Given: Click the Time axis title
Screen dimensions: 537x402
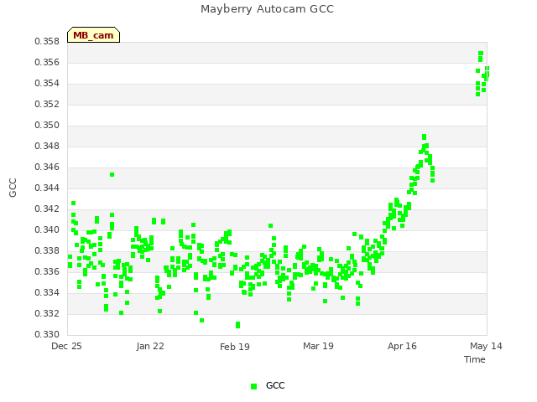Looking at the screenshot, I should point(475,359).
